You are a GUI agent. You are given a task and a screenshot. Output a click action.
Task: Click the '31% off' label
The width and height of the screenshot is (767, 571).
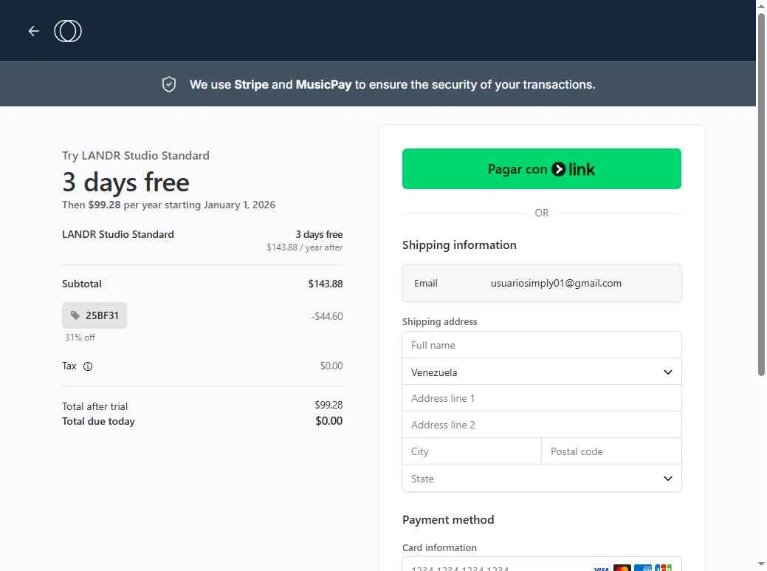(x=80, y=337)
